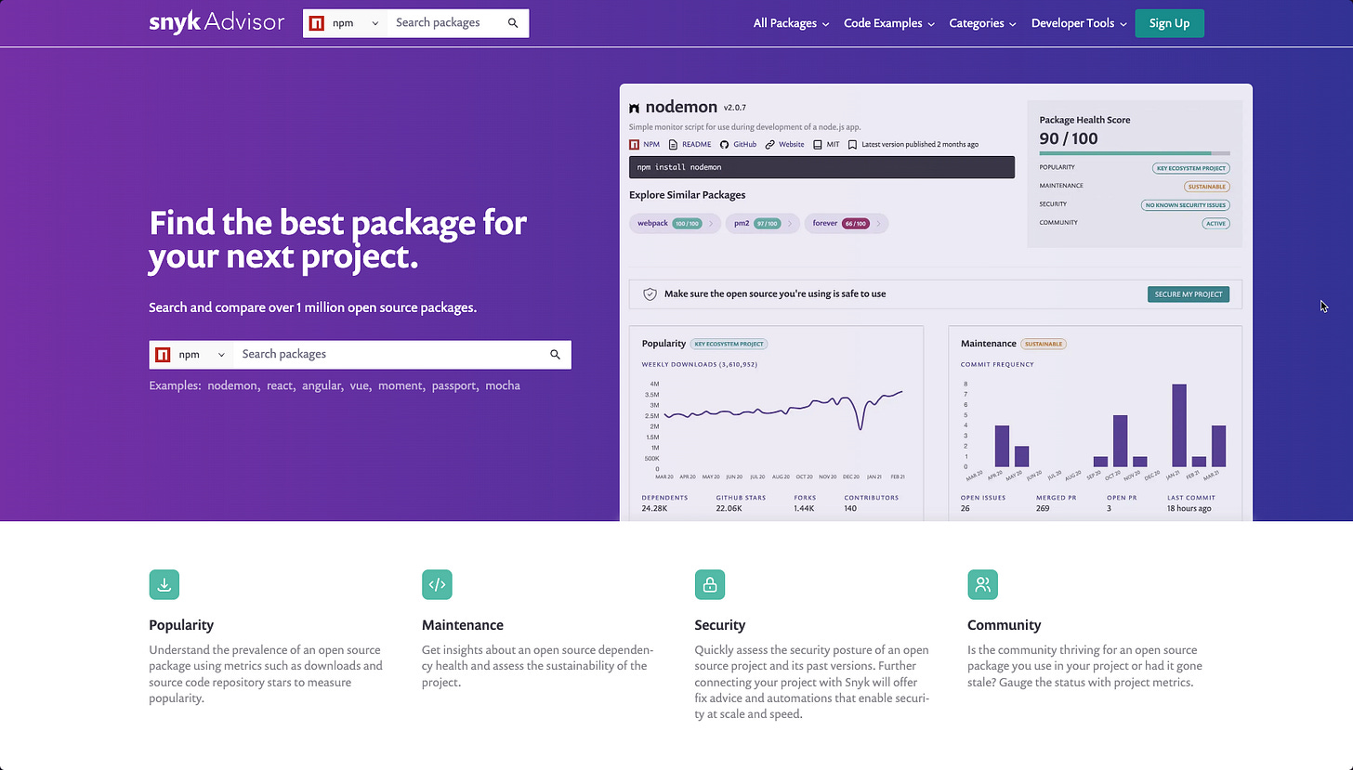
Task: Click the Community people icon
Action: 982,584
